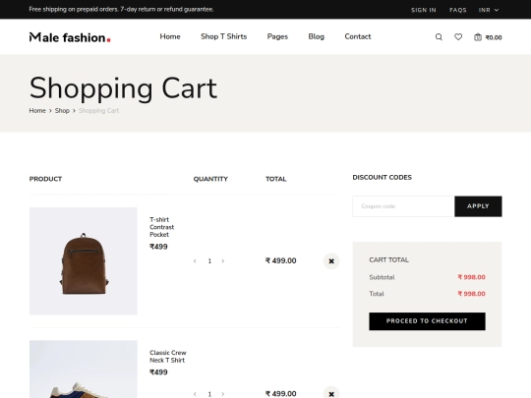Remove Classic Crew Neck T Shirt item
Screen dimensions: 531x398
click(x=331, y=394)
